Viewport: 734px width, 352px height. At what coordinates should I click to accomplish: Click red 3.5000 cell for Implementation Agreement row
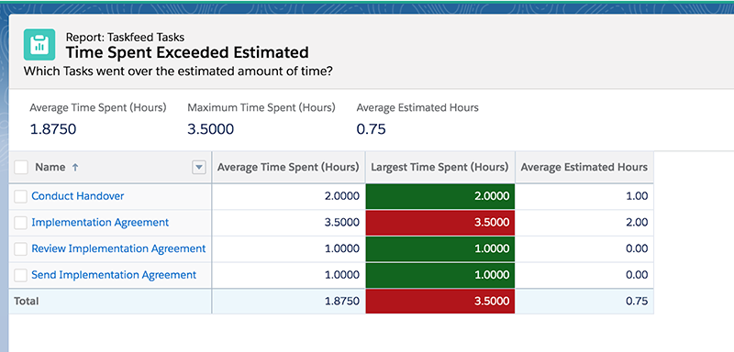pos(440,223)
